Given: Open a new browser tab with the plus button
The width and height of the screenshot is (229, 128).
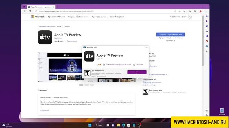Looking at the screenshot, I should pyautogui.click(x=58, y=7).
